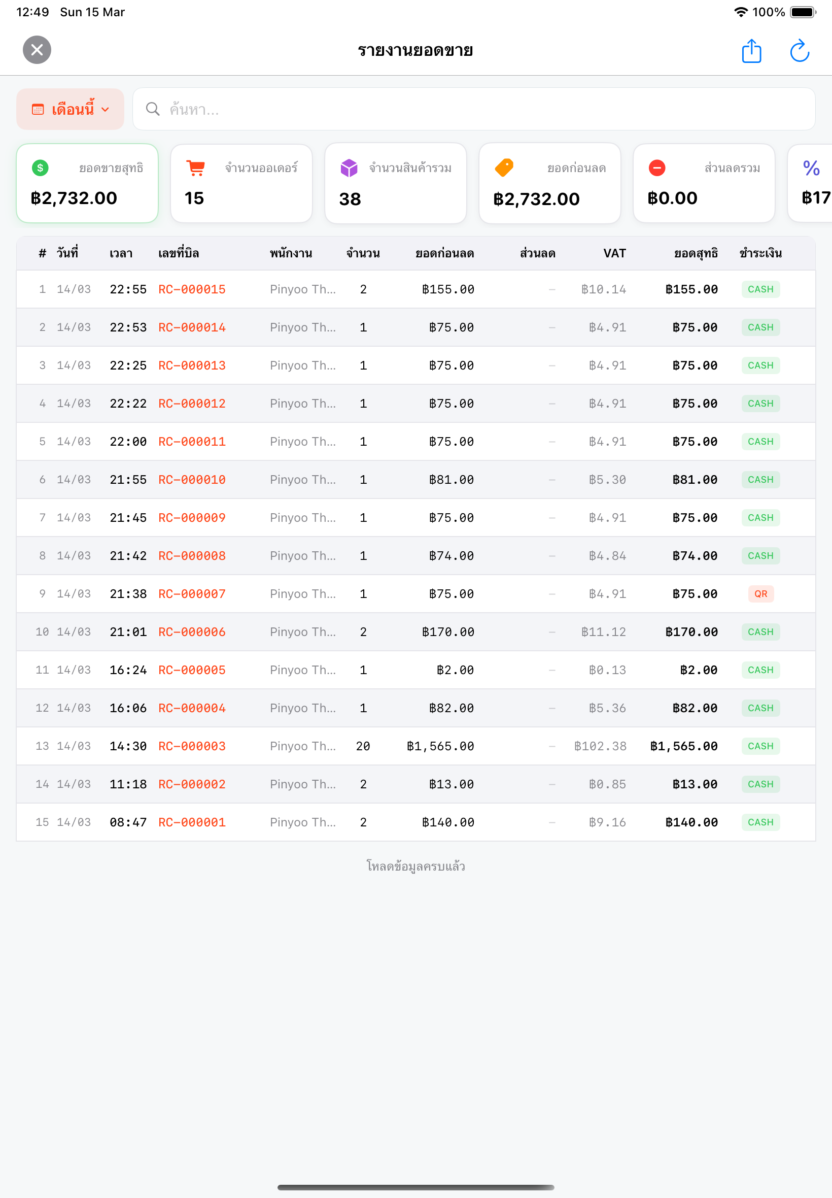Tap CASH badge on RC-000001 row
The image size is (832, 1198).
(x=760, y=822)
